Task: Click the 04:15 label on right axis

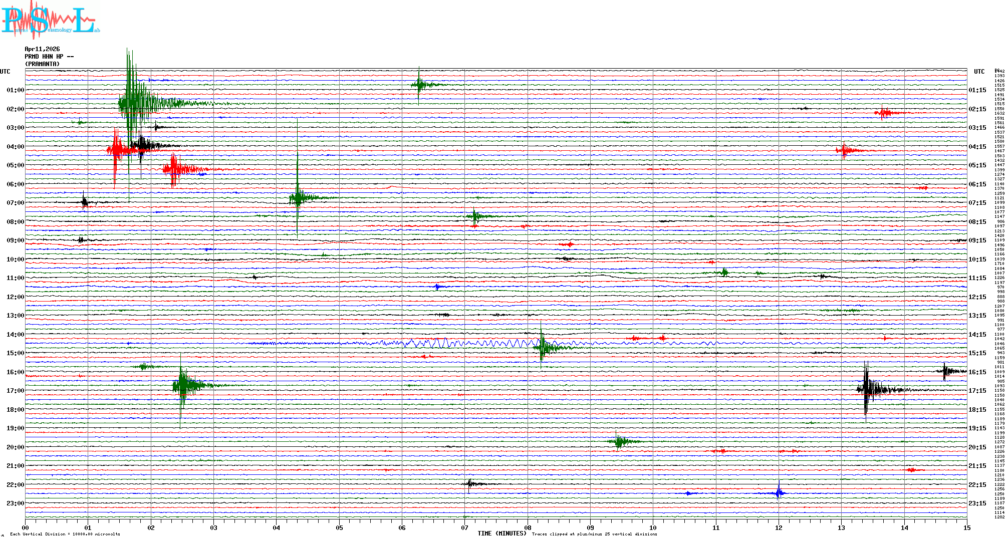Action: 977,147
